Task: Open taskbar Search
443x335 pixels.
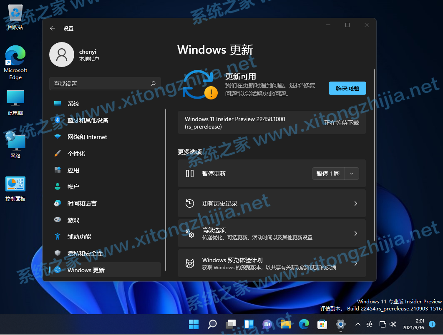Action: click(212, 324)
